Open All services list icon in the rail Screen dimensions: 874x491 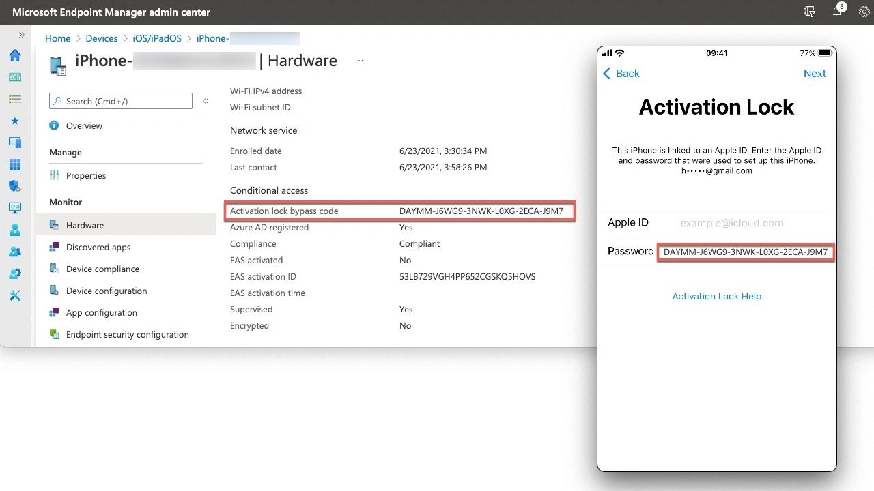(x=14, y=99)
